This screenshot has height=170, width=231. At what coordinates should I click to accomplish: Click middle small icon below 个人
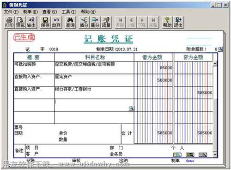click(190, 154)
